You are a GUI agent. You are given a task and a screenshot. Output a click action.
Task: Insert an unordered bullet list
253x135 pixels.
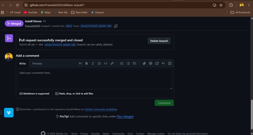pyautogui.click(x=128, y=63)
